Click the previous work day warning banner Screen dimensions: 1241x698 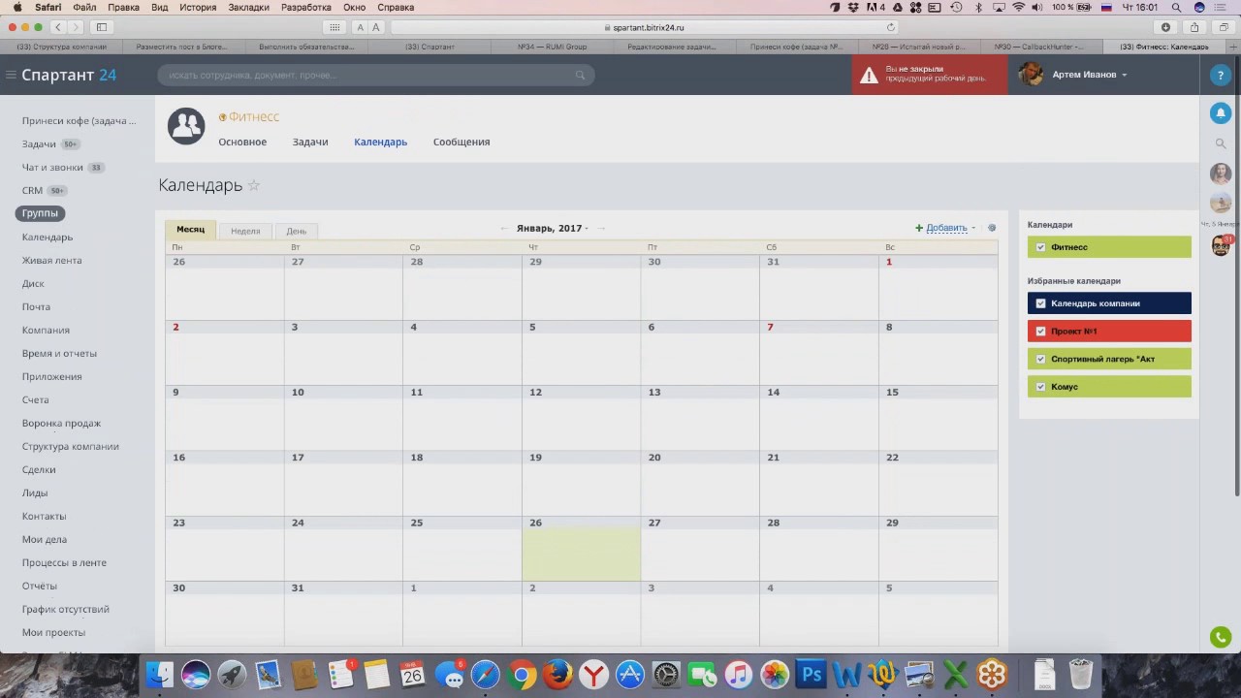[x=930, y=75]
